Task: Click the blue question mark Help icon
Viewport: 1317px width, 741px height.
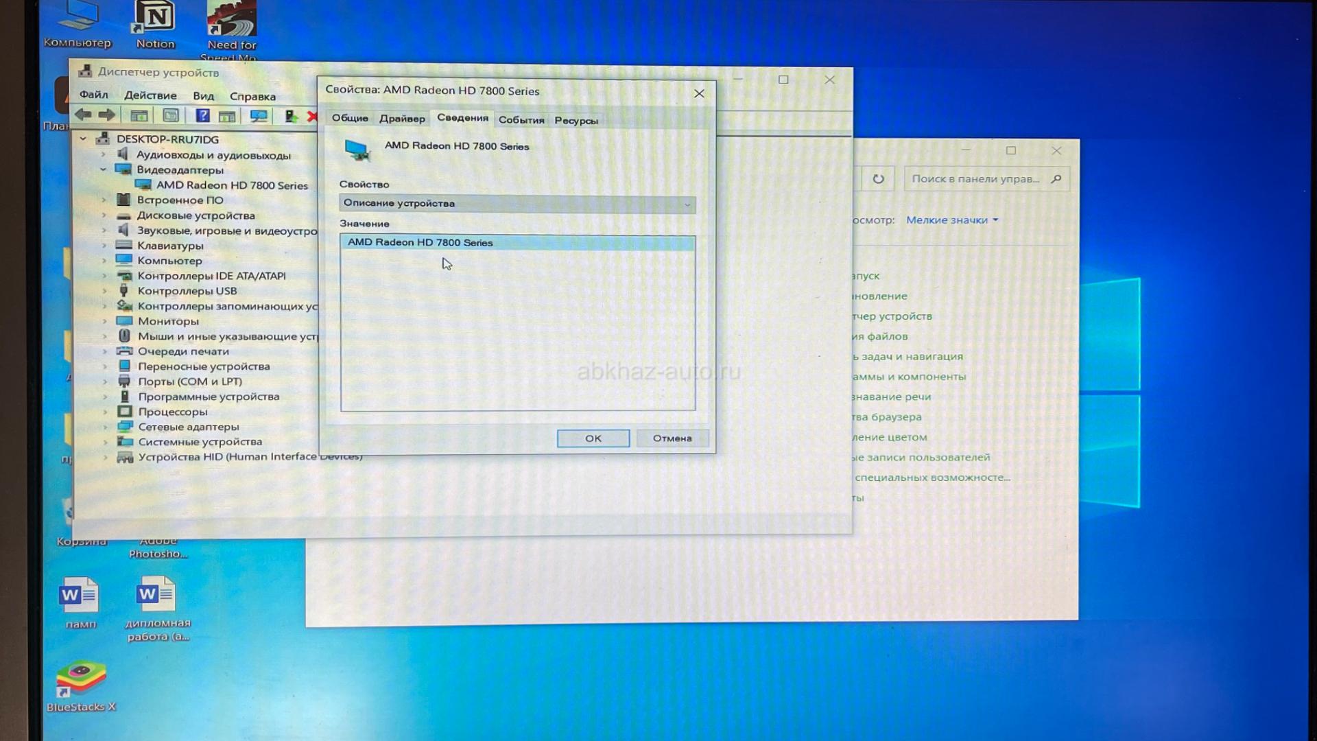Action: click(x=202, y=116)
